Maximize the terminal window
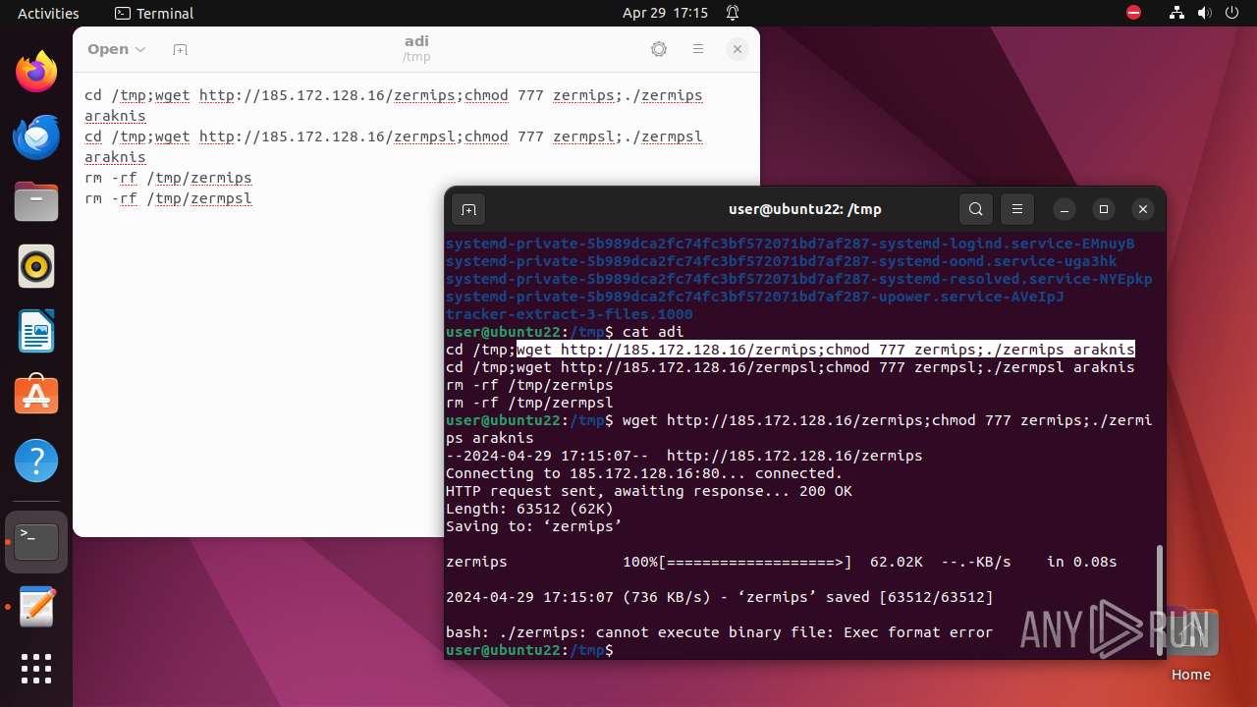 point(1104,209)
